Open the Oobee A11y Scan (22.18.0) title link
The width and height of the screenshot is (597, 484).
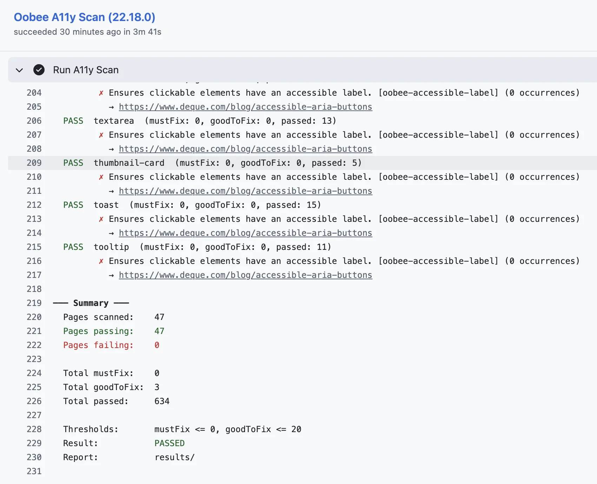pos(85,17)
